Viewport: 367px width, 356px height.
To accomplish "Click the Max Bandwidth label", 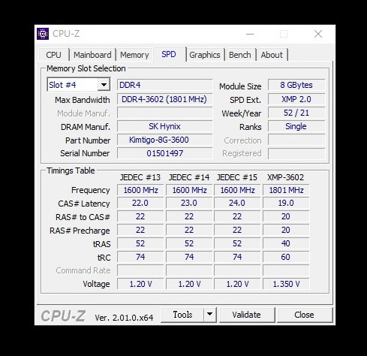I will coord(83,100).
